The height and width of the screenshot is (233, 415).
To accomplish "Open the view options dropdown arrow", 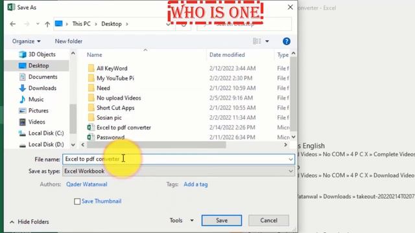I will point(267,41).
